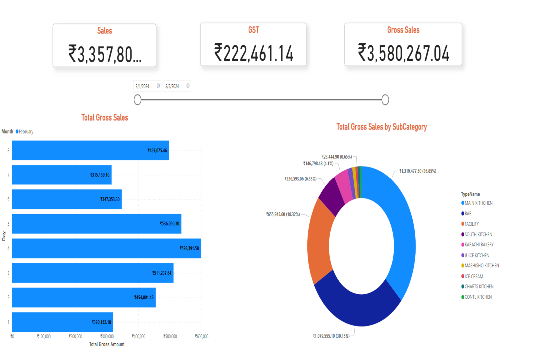Select SOUTH KITCHEN legend entry
Image resolution: width=533 pixels, height=355 pixels.
pos(477,234)
